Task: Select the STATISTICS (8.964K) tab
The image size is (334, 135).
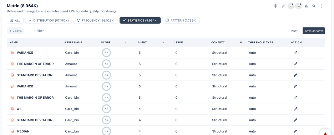Action: [140, 20]
